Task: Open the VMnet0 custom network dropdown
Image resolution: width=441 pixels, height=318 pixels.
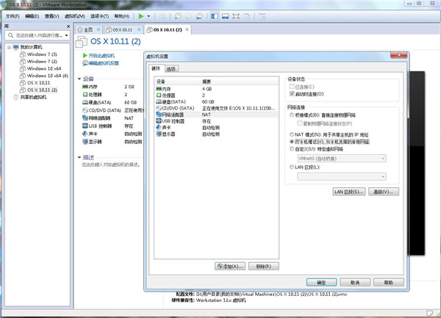Action: [342, 157]
